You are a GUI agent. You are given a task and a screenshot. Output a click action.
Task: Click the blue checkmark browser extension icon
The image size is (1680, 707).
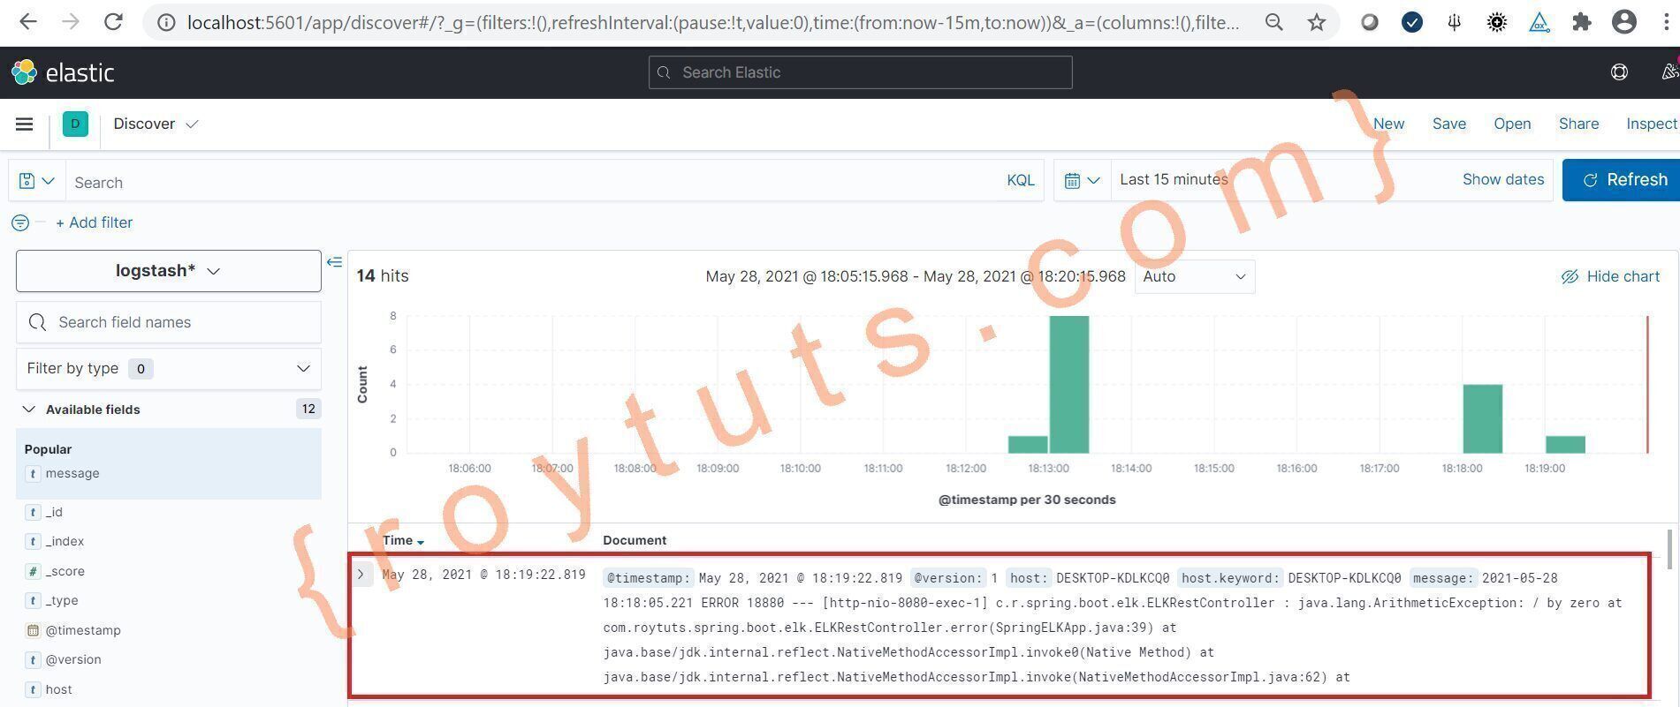pyautogui.click(x=1412, y=22)
